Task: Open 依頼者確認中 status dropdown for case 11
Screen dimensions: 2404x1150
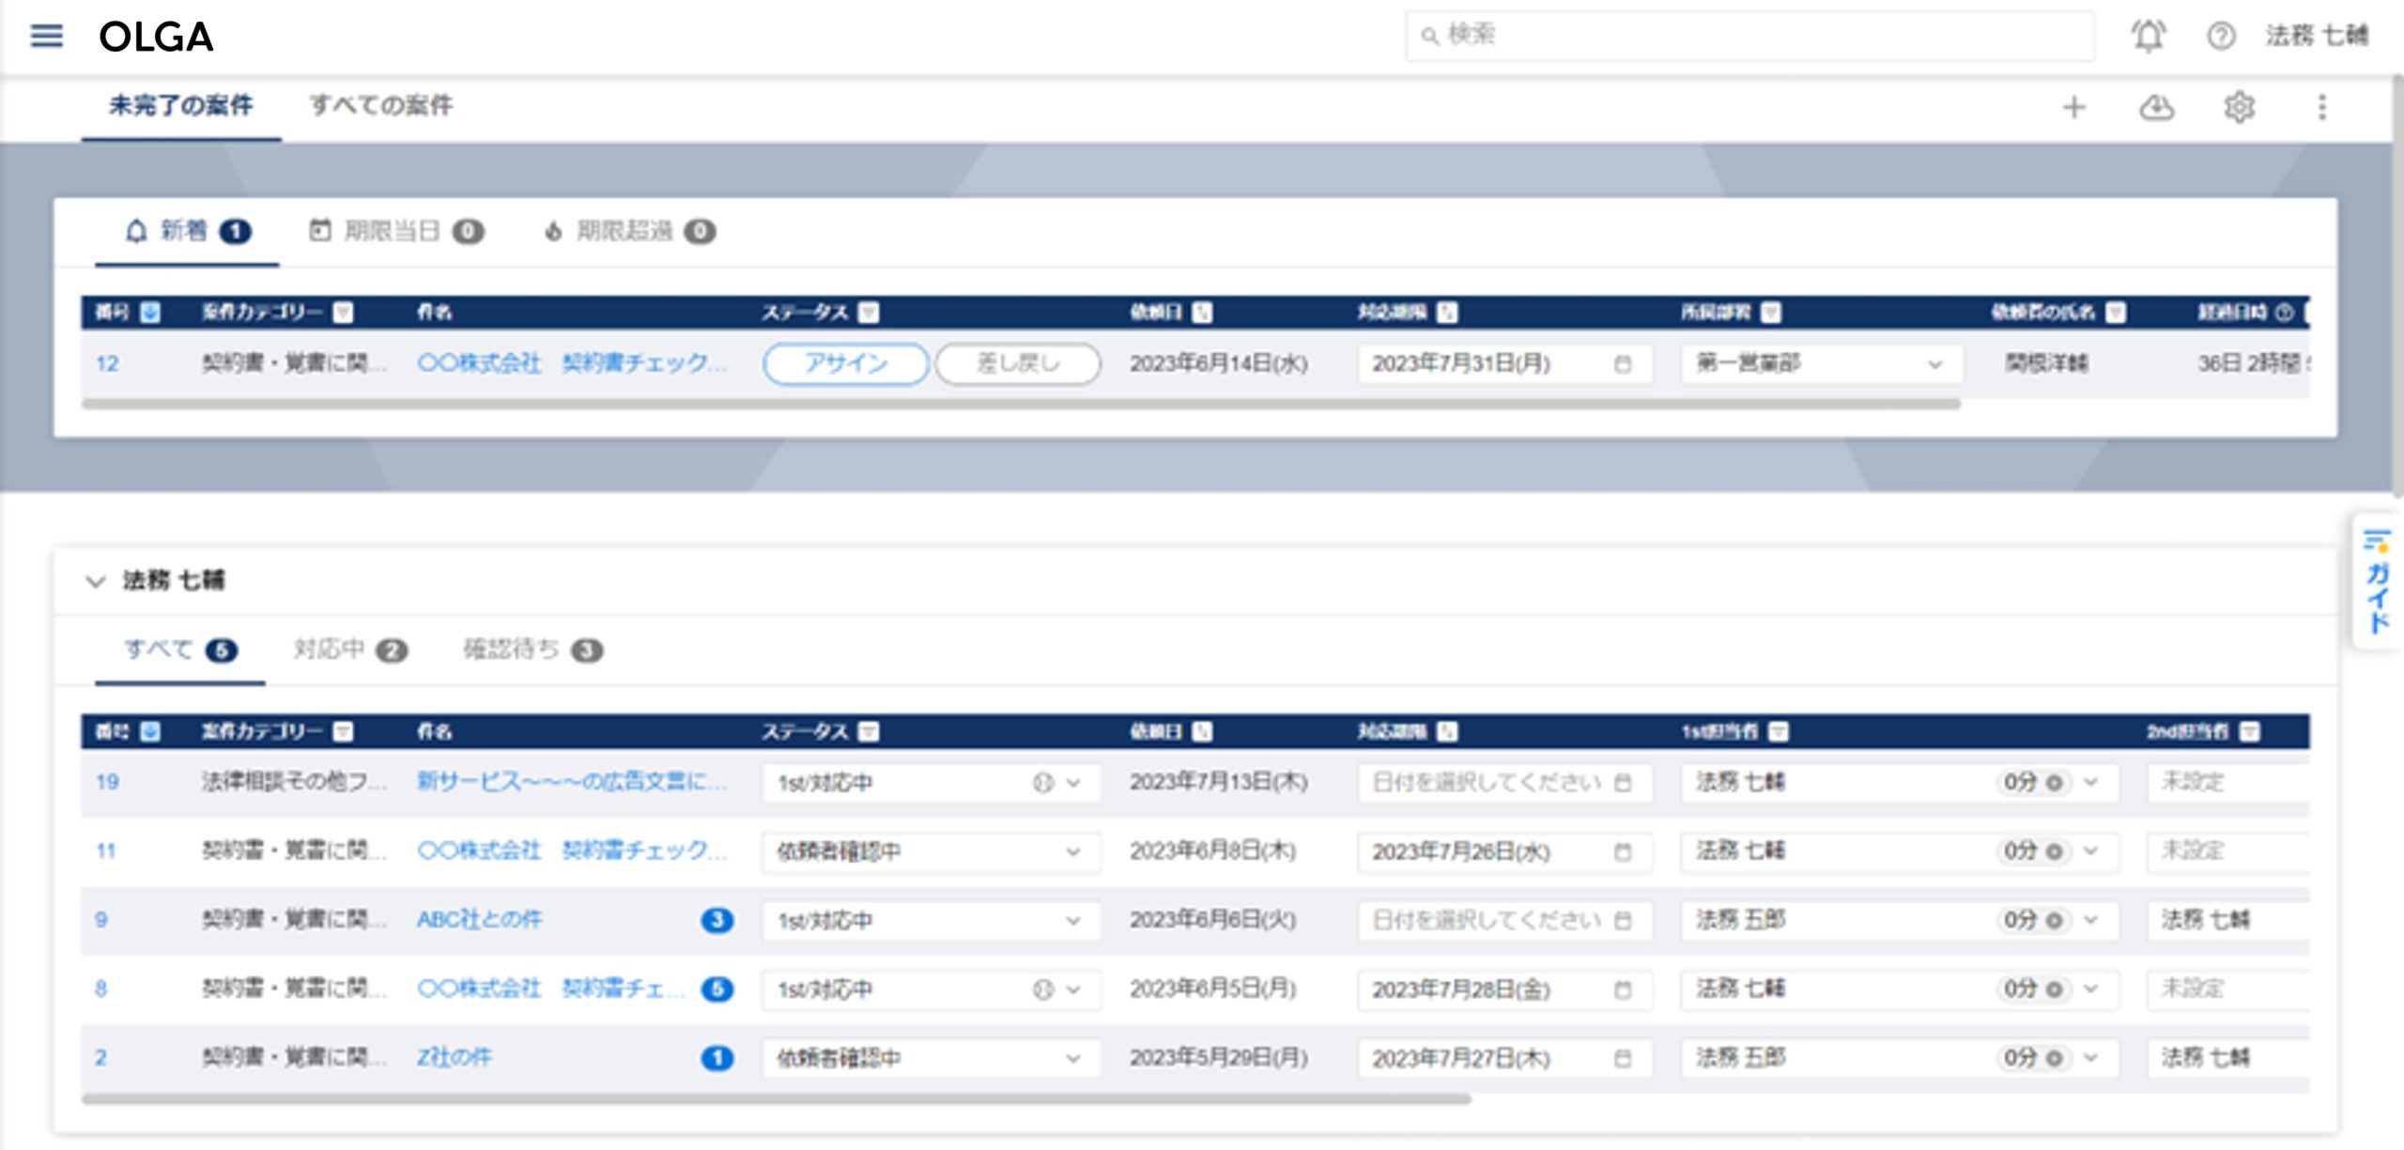Action: coord(932,852)
